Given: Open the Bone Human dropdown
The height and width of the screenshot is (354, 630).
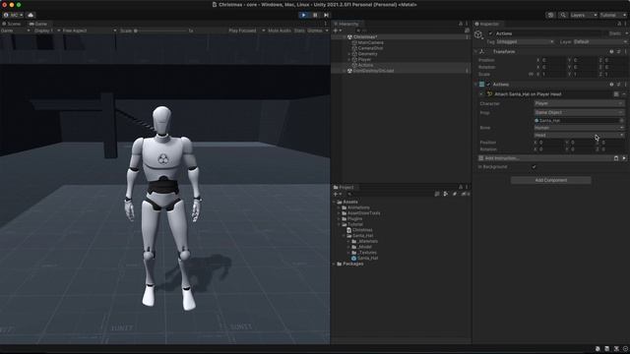Looking at the screenshot, I should pos(579,128).
